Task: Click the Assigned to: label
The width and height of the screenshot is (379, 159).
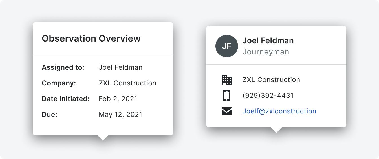Action: 63,67
